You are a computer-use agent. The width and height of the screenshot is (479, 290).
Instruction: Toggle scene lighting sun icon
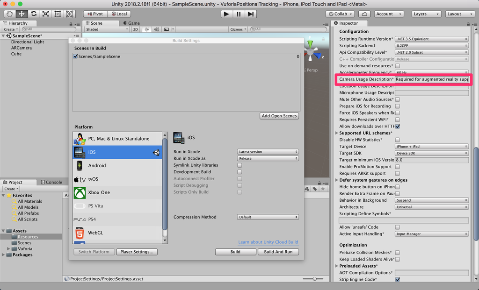[147, 29]
